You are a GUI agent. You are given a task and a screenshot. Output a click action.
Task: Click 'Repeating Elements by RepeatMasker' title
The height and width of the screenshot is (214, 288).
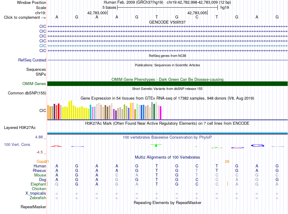pyautogui.click(x=167, y=202)
